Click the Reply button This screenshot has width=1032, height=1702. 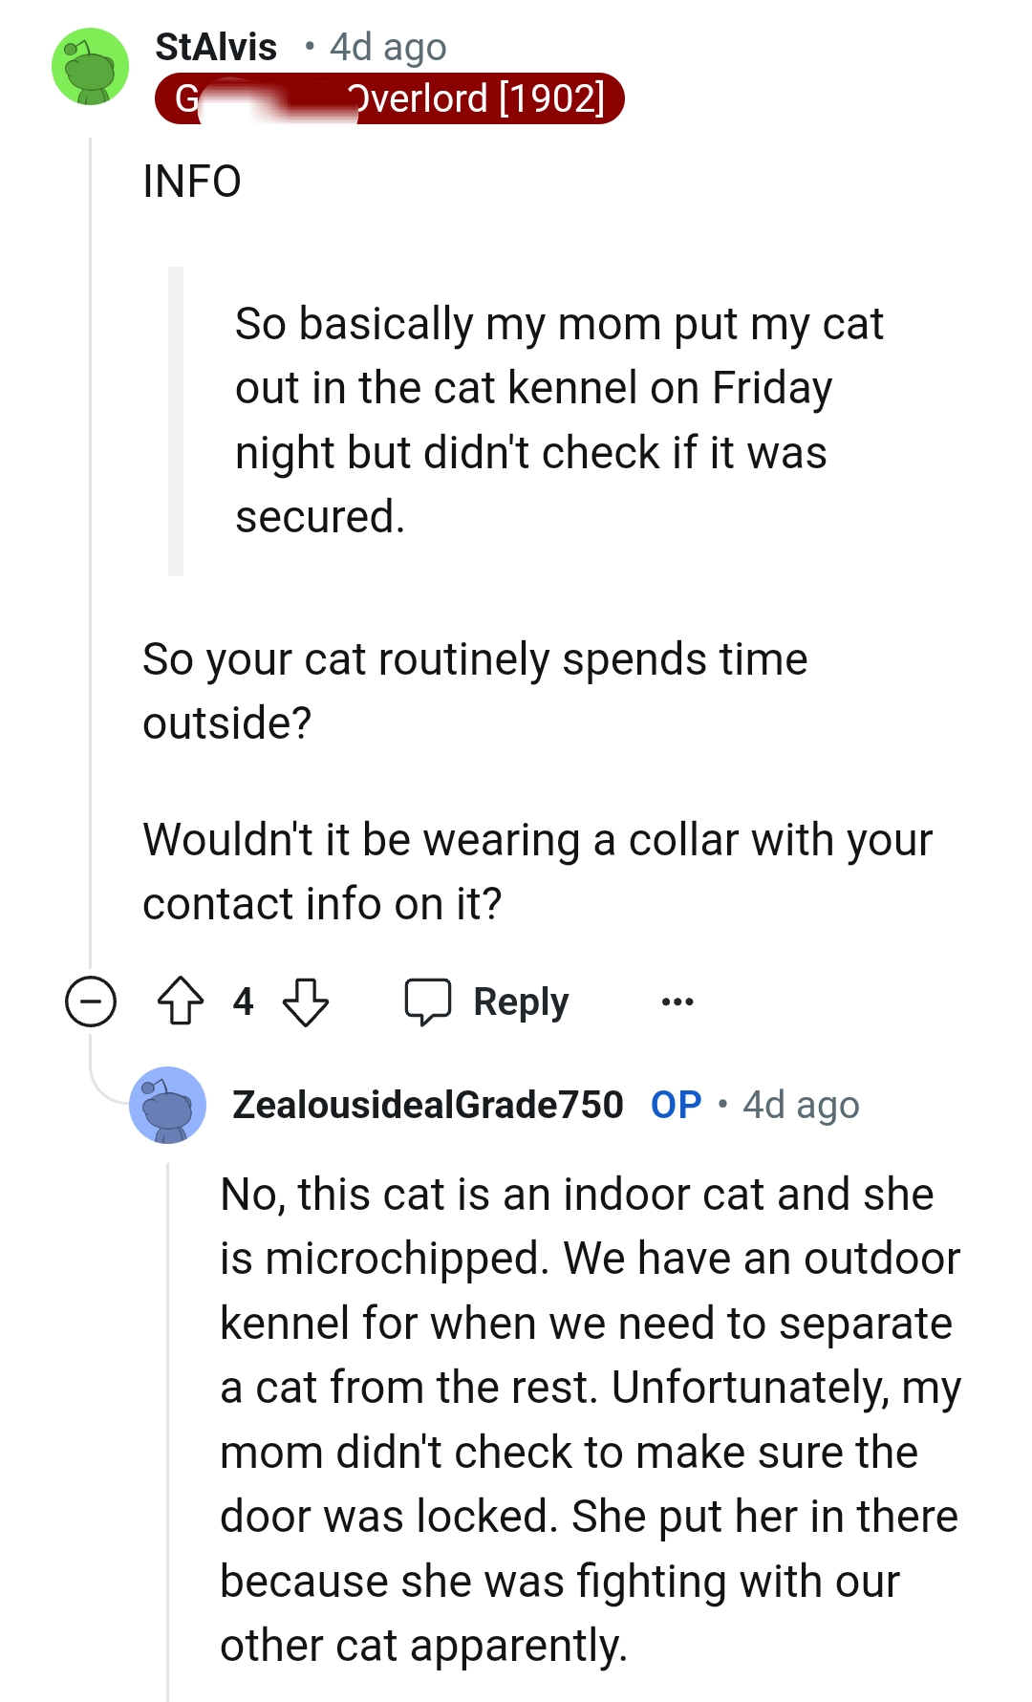click(519, 1002)
